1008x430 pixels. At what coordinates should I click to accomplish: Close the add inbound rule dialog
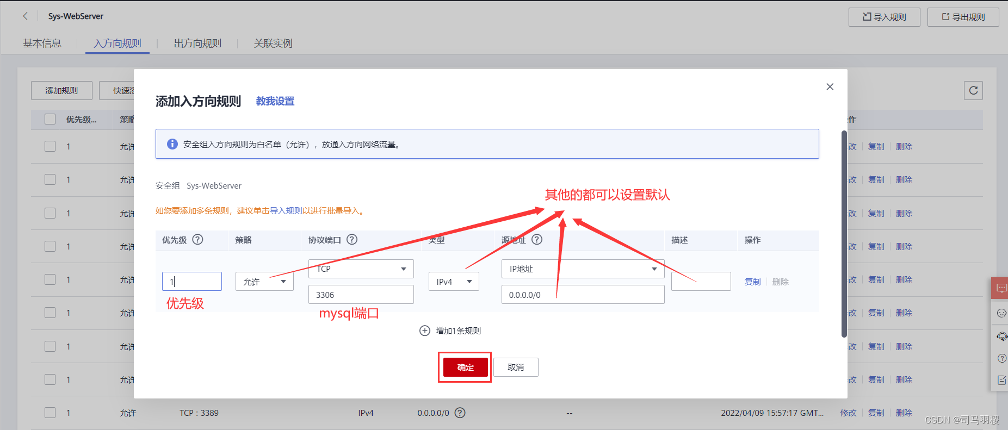(x=830, y=86)
